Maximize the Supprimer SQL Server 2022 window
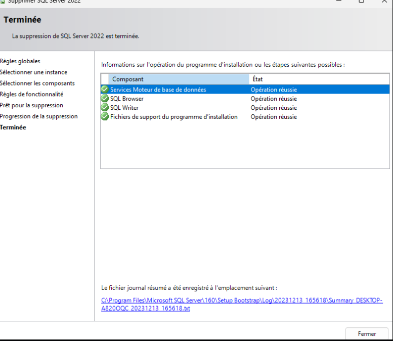The height and width of the screenshot is (341, 393). click(361, 1)
